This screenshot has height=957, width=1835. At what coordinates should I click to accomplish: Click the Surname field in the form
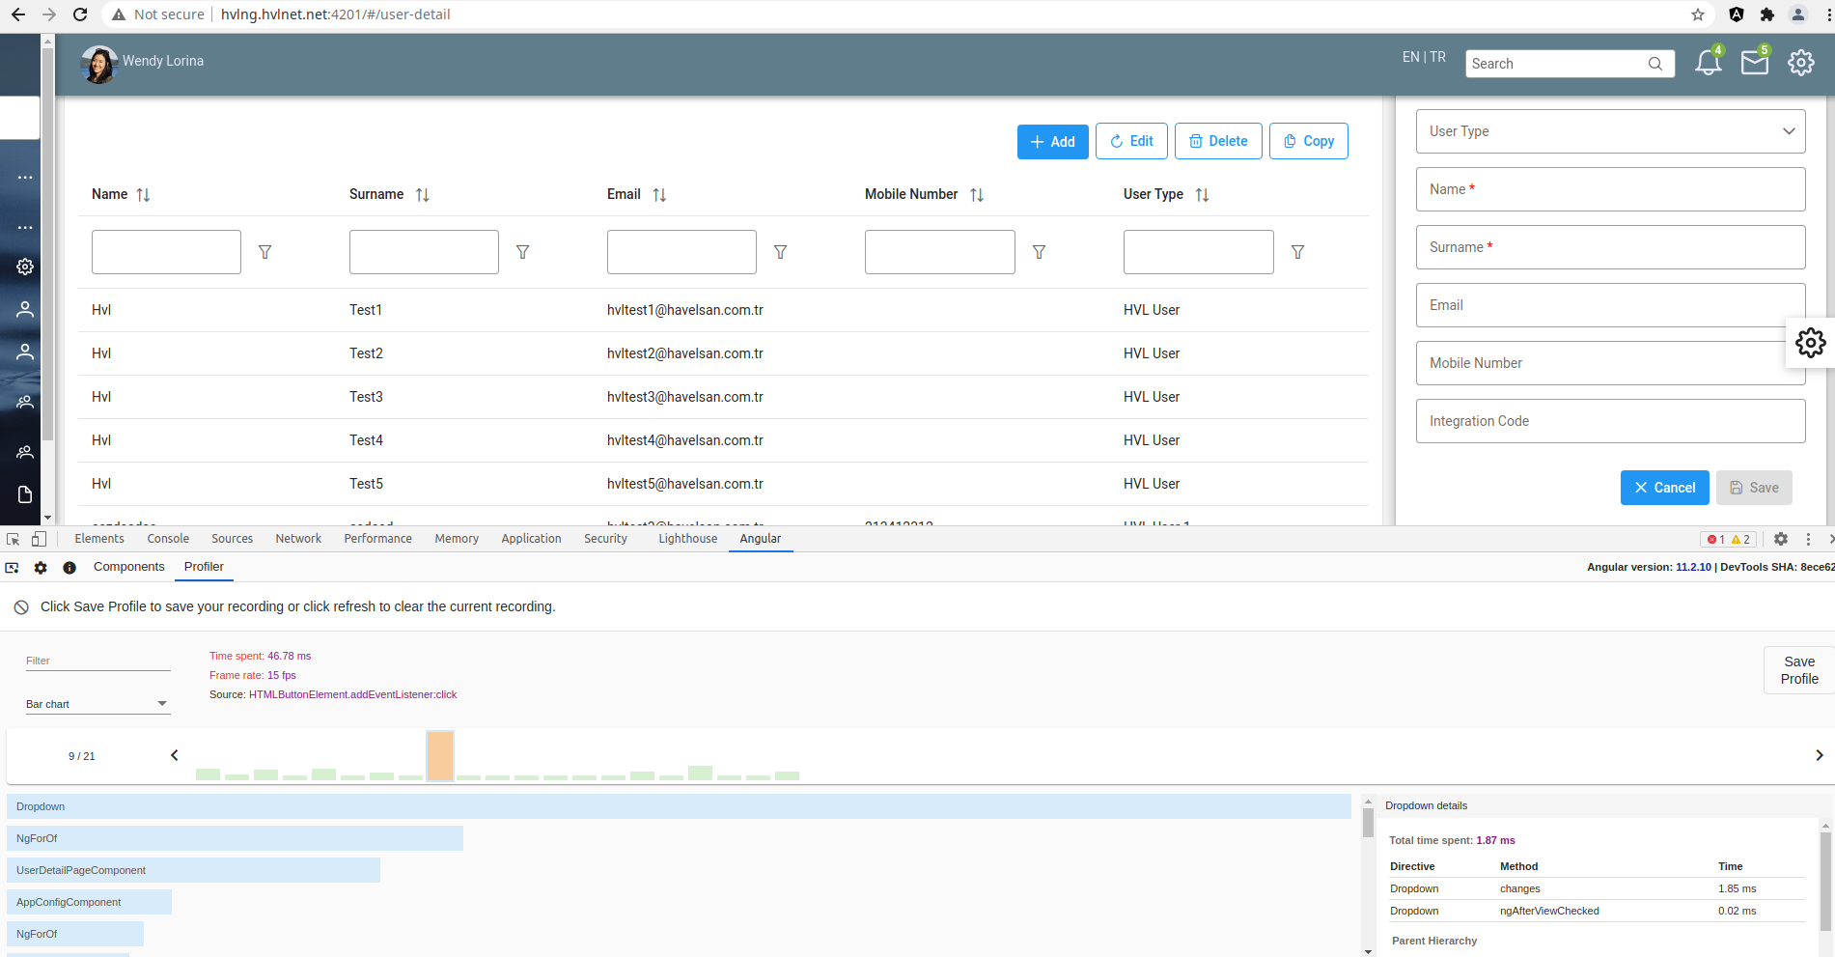click(x=1610, y=247)
